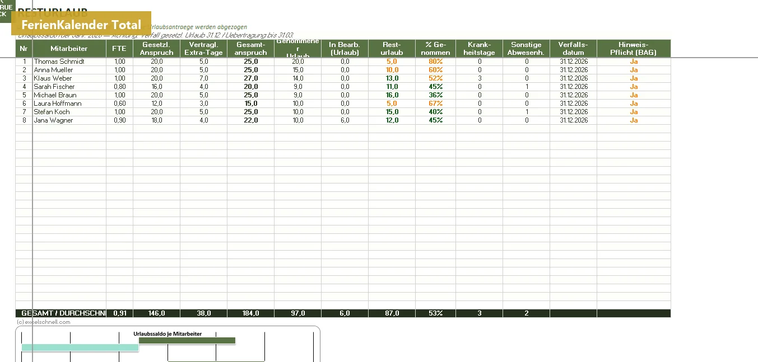Click Sarah Fischer's FTE value 0,80
Screen dimensions: 758x362
(119, 87)
